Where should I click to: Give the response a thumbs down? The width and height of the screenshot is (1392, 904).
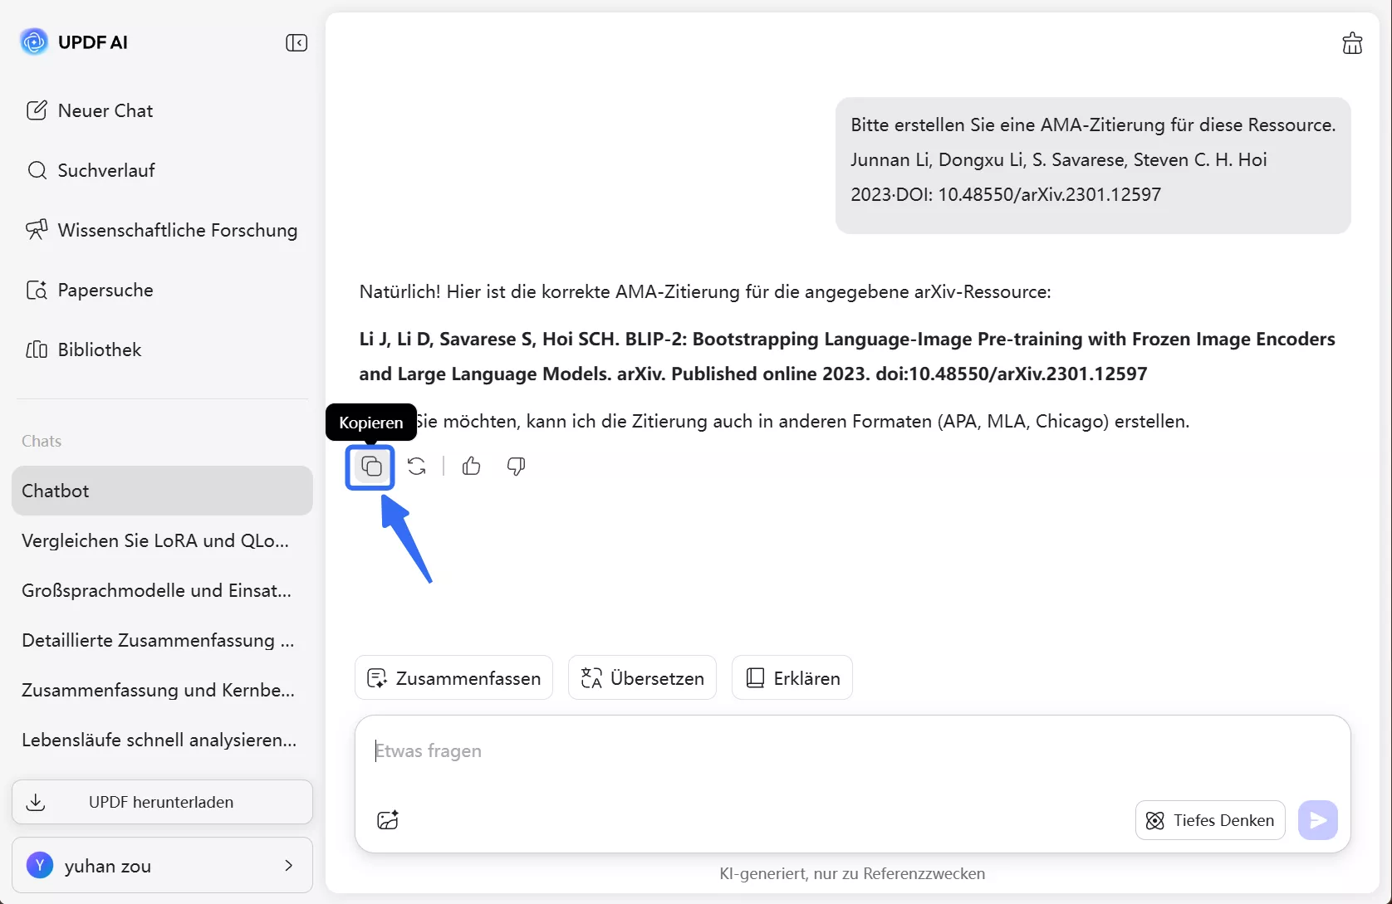(516, 467)
